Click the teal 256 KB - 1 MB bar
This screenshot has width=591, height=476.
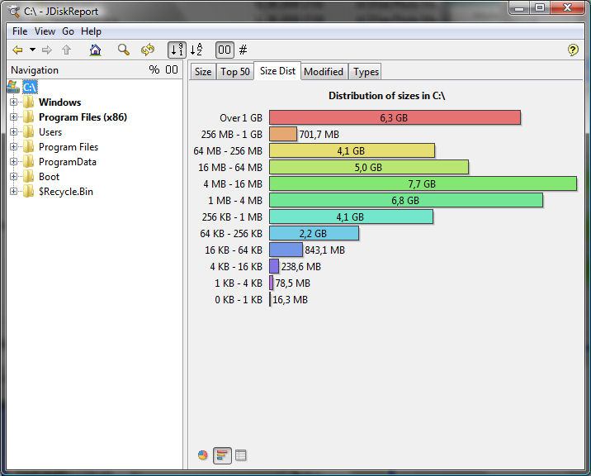[x=351, y=217]
